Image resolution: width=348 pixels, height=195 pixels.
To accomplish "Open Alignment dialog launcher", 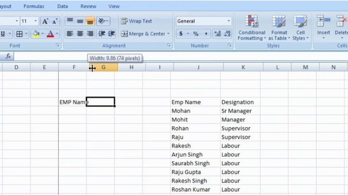I will pos(169,45).
